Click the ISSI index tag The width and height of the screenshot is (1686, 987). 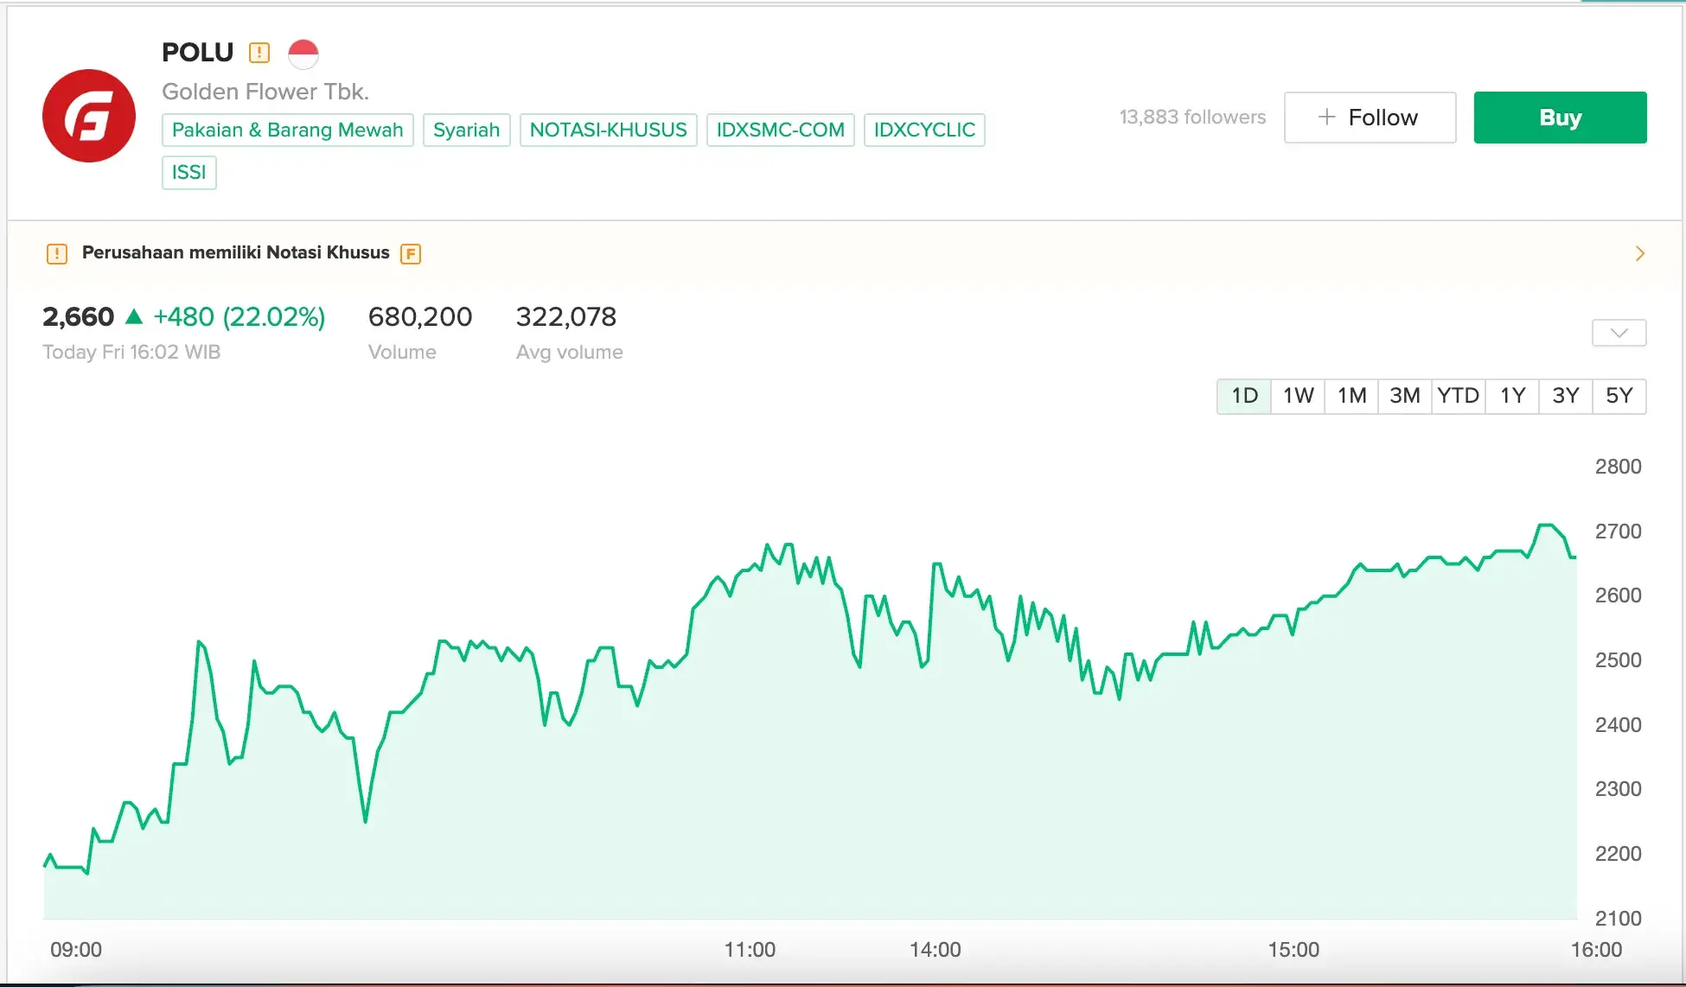(188, 172)
